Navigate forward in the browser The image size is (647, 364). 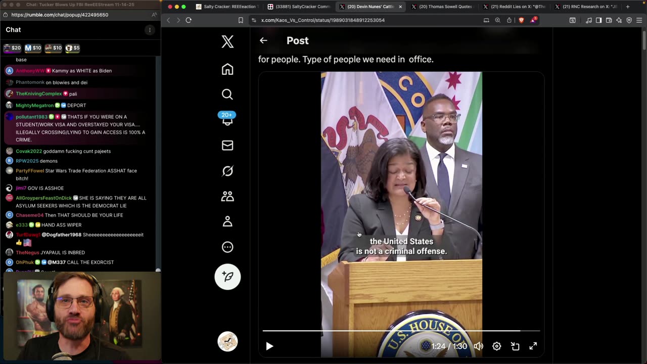pos(178,20)
